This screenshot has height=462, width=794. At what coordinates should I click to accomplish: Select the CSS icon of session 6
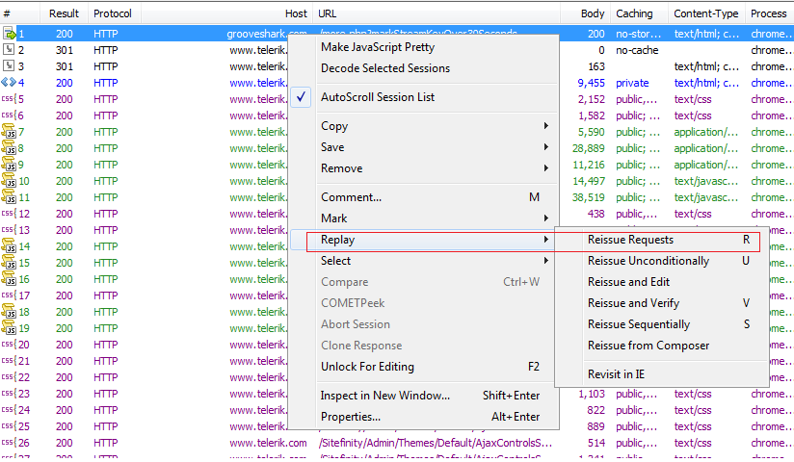click(x=9, y=115)
